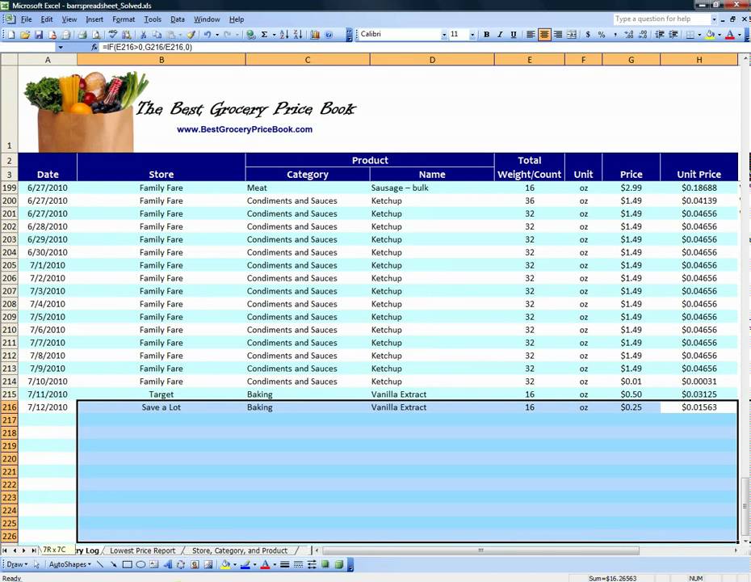
Task: Select the Line drawing tool
Action: coord(99,565)
